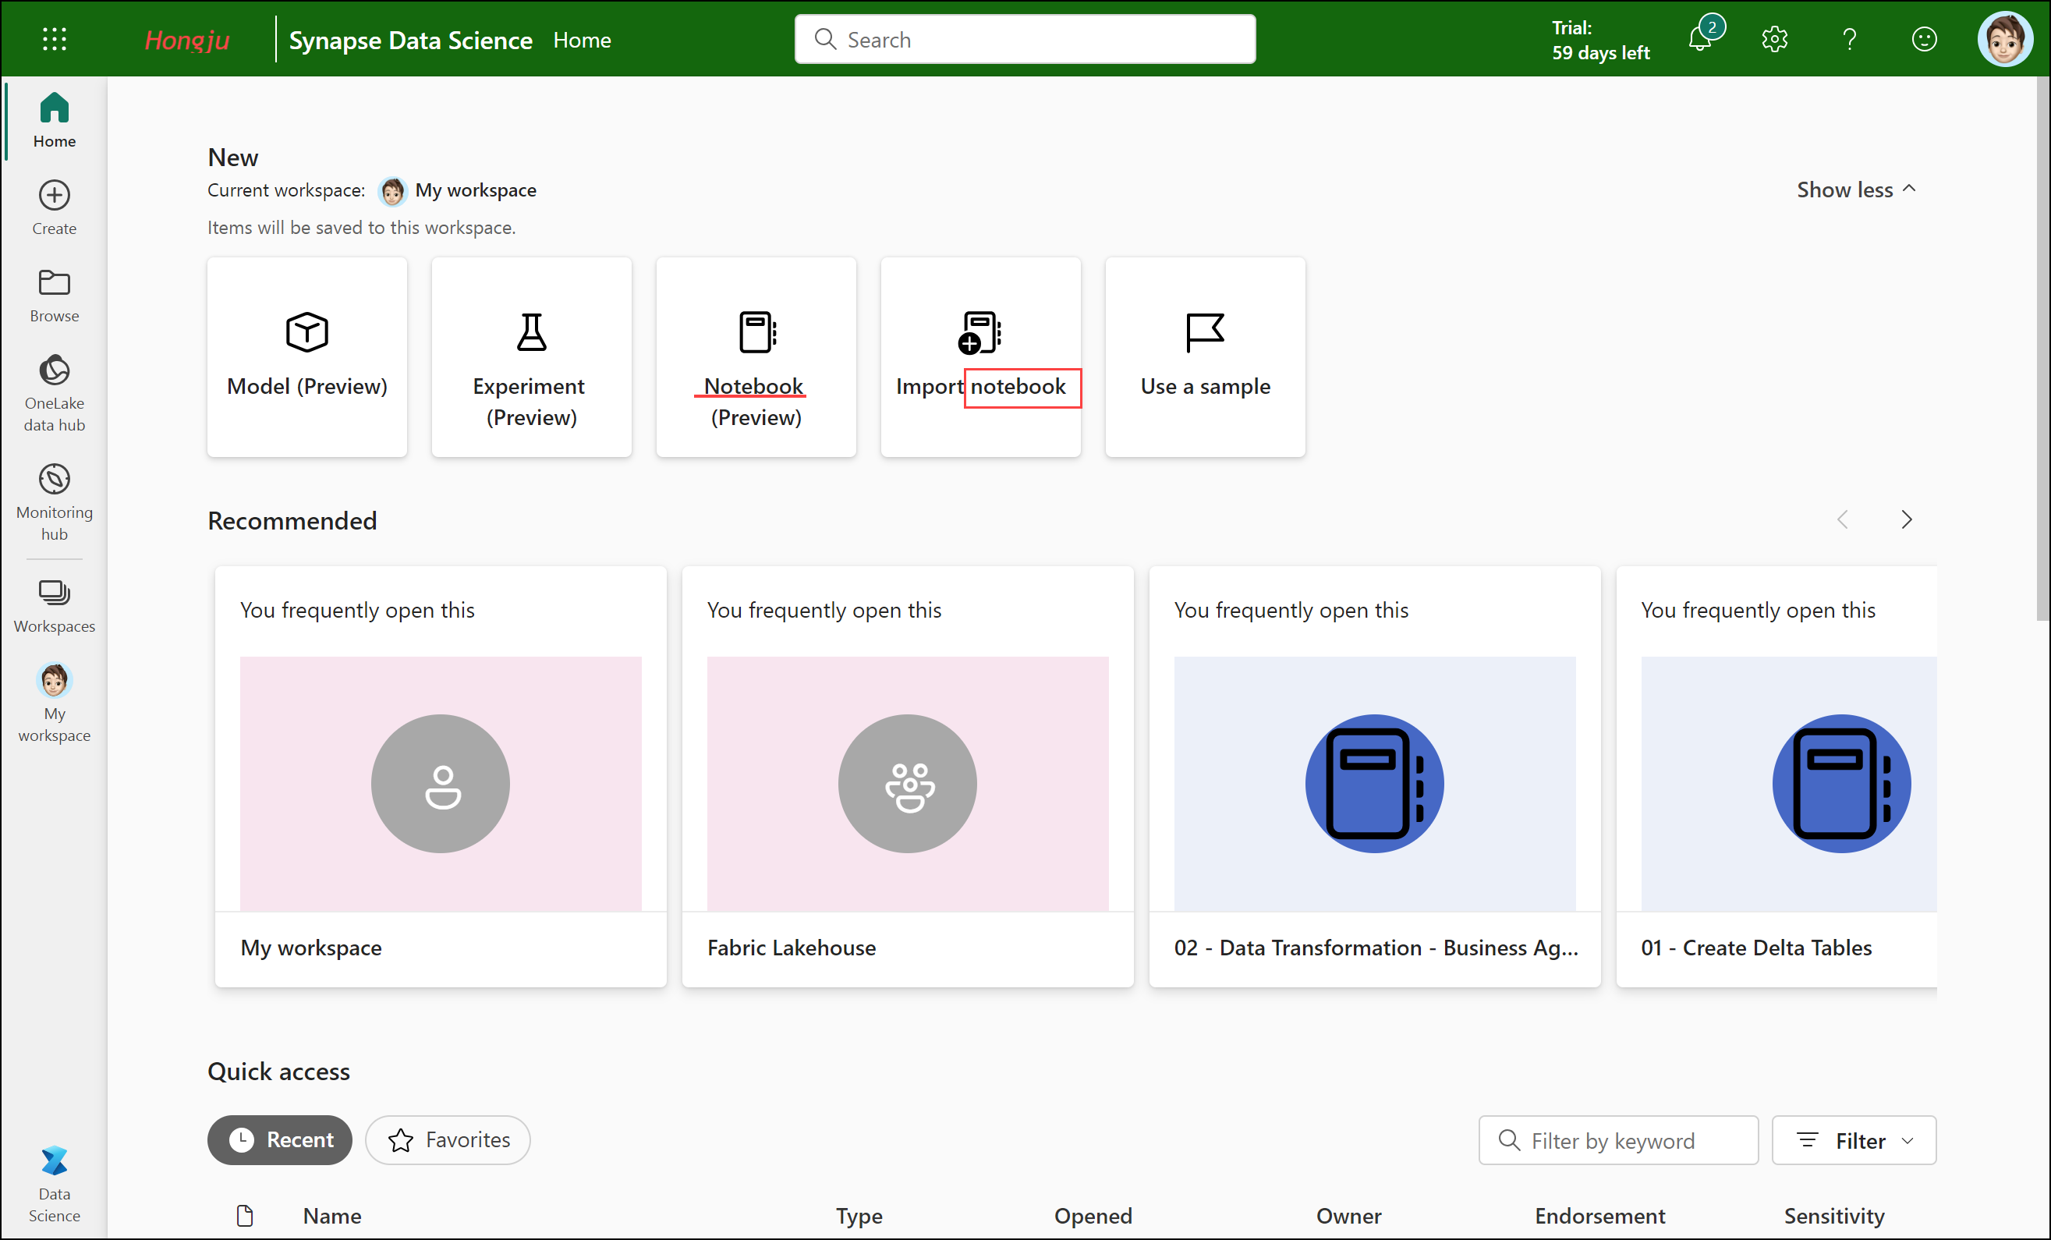The width and height of the screenshot is (2051, 1240).
Task: Open Monitoring hub
Action: click(x=54, y=503)
